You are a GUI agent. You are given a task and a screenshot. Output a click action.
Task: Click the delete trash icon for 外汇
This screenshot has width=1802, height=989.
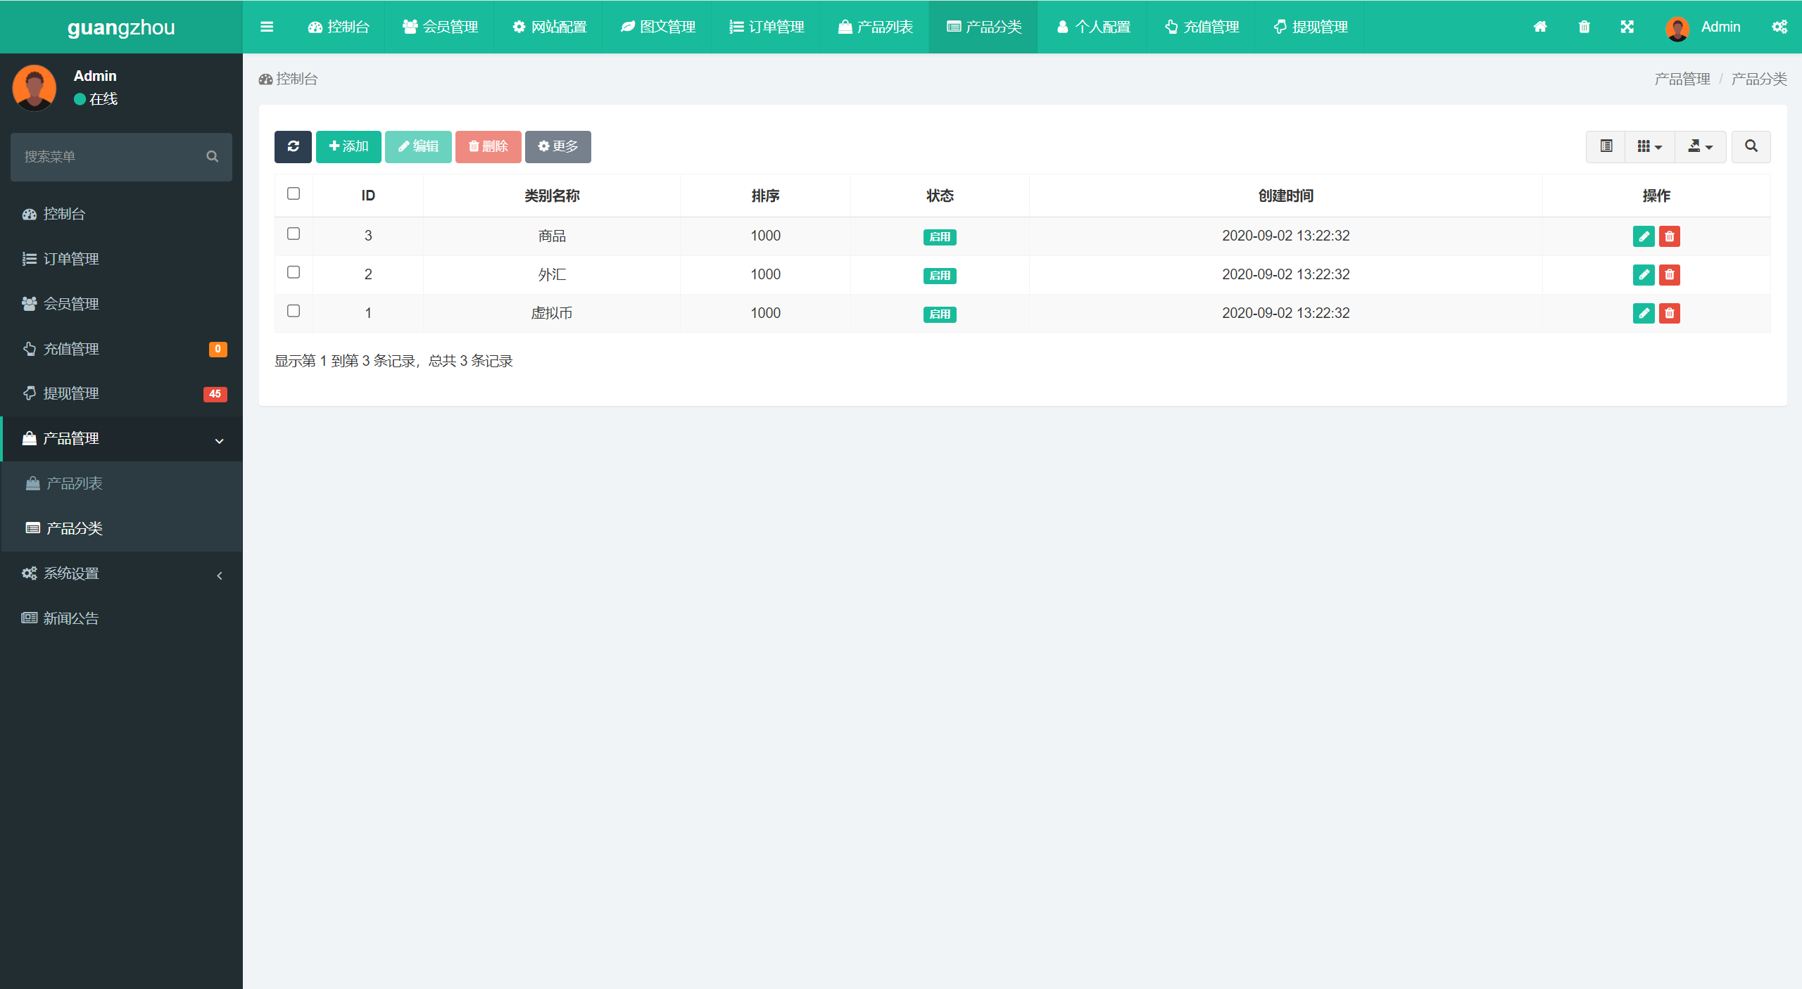click(1669, 274)
